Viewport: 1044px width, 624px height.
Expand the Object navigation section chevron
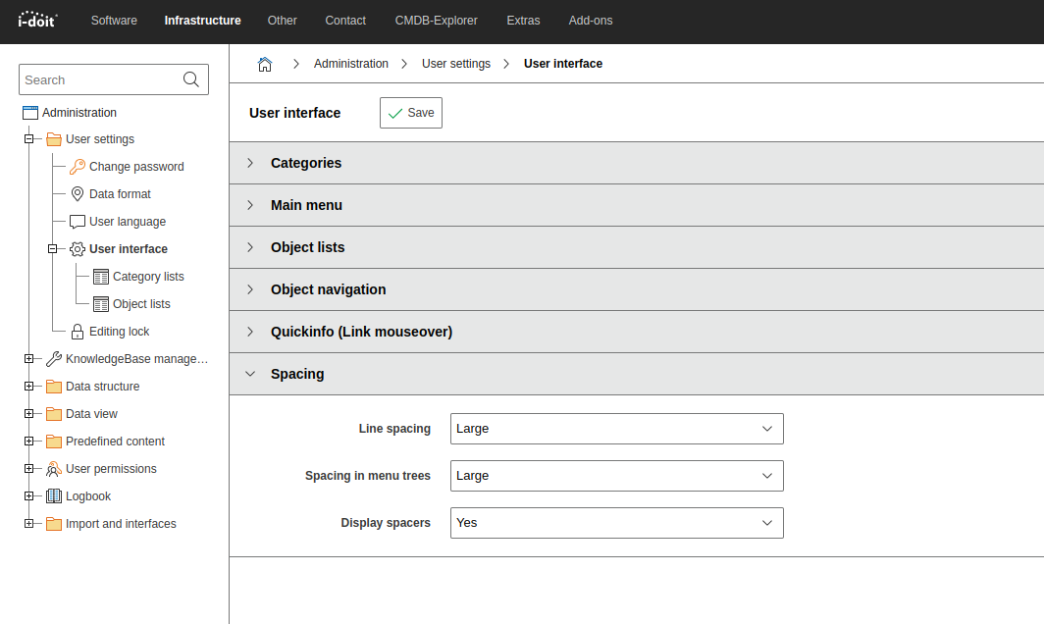(250, 289)
